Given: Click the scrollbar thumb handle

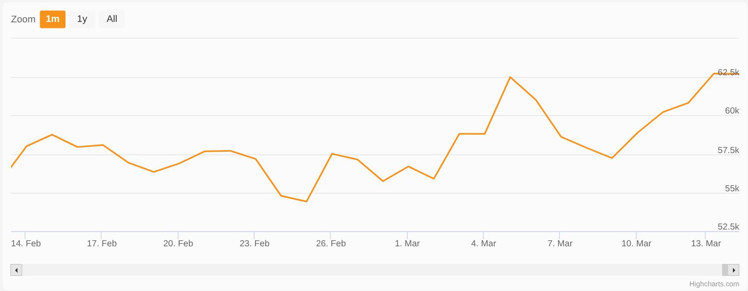Looking at the screenshot, I should click(725, 270).
